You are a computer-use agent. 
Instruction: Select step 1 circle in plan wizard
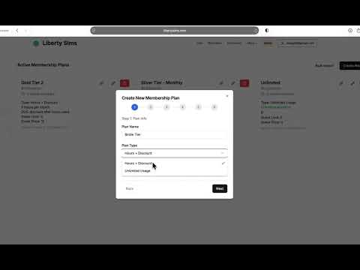pyautogui.click(x=134, y=107)
